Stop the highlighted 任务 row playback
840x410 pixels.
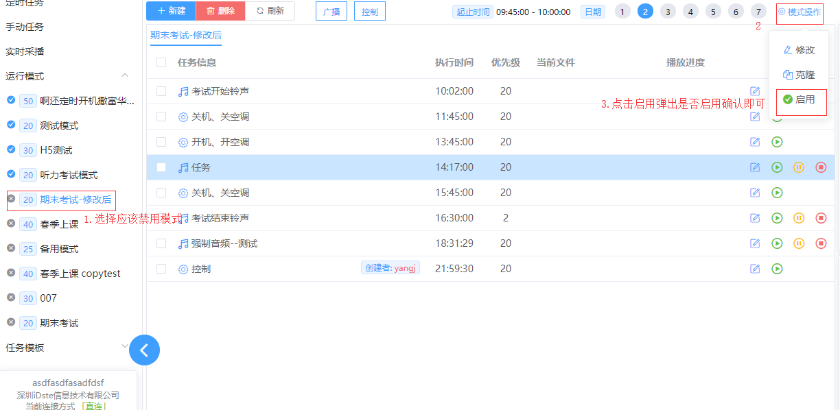click(x=821, y=167)
